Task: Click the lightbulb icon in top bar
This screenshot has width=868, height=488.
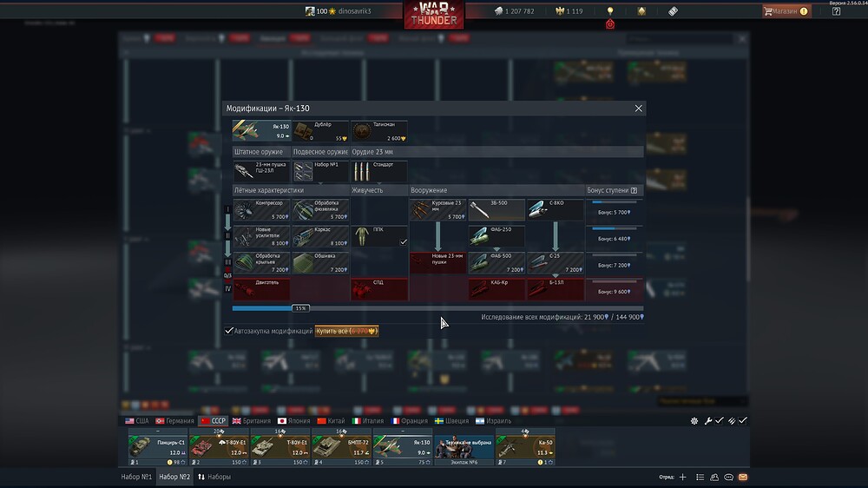Action: pyautogui.click(x=610, y=10)
